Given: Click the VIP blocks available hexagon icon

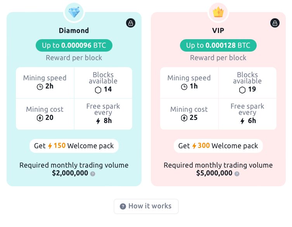Looking at the screenshot, I should tap(242, 90).
